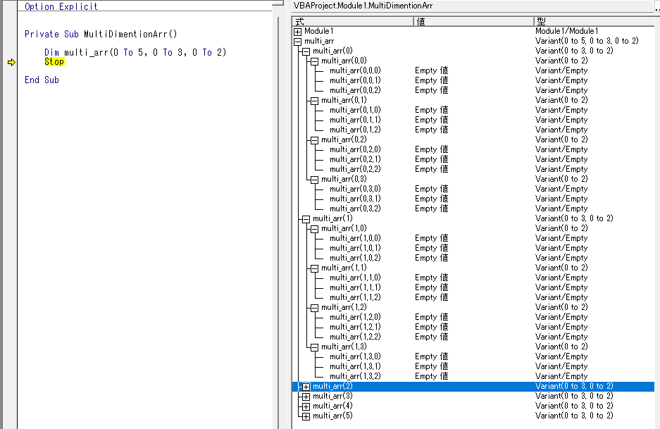
Task: Click the Variant/Empty type of multi_arr(0,1,1)
Action: 561,120
